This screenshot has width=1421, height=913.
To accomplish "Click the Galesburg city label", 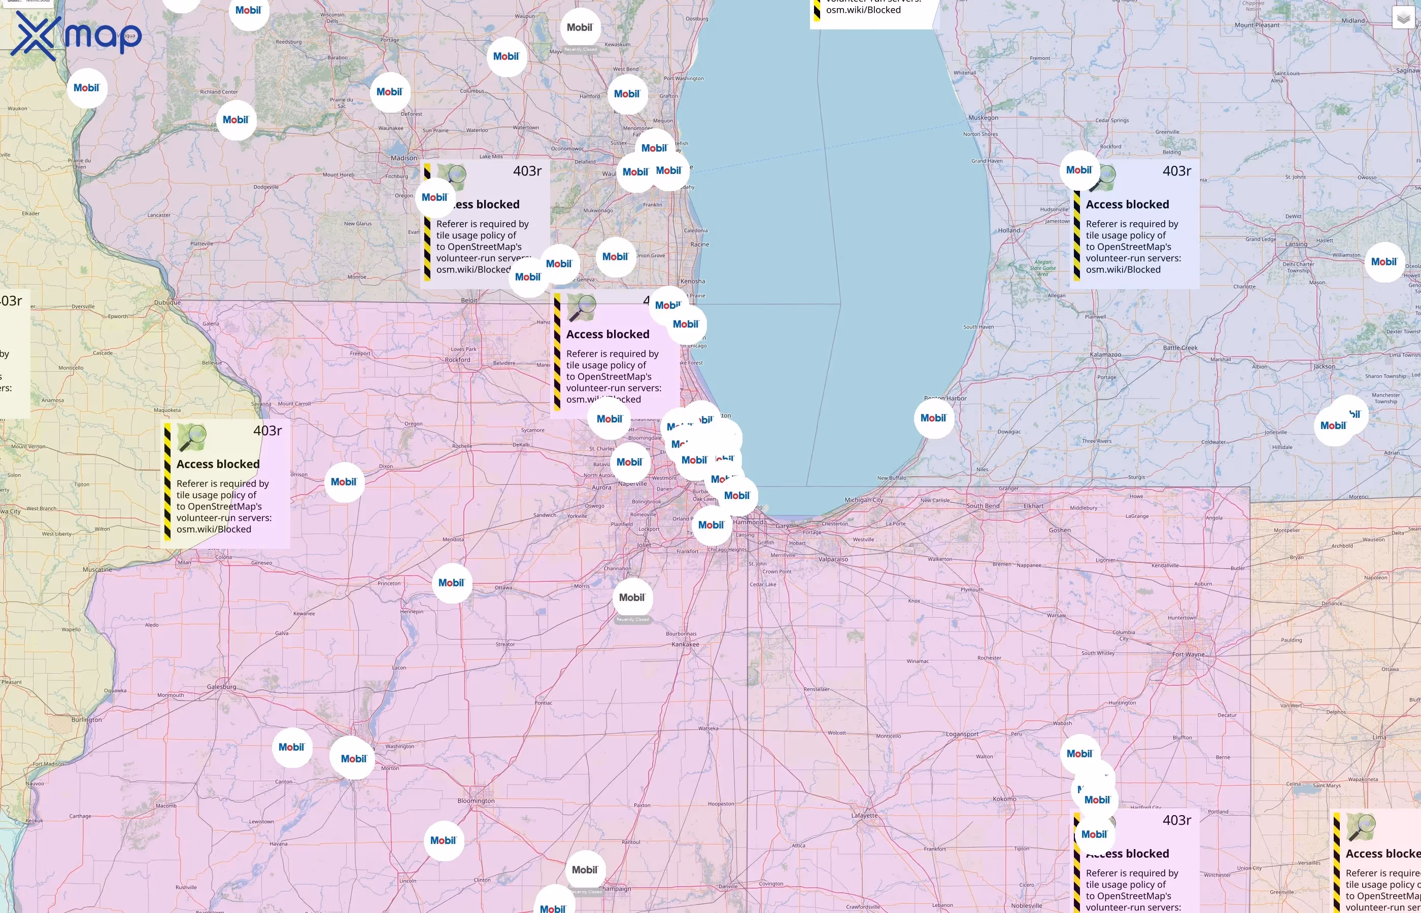I will [x=221, y=687].
